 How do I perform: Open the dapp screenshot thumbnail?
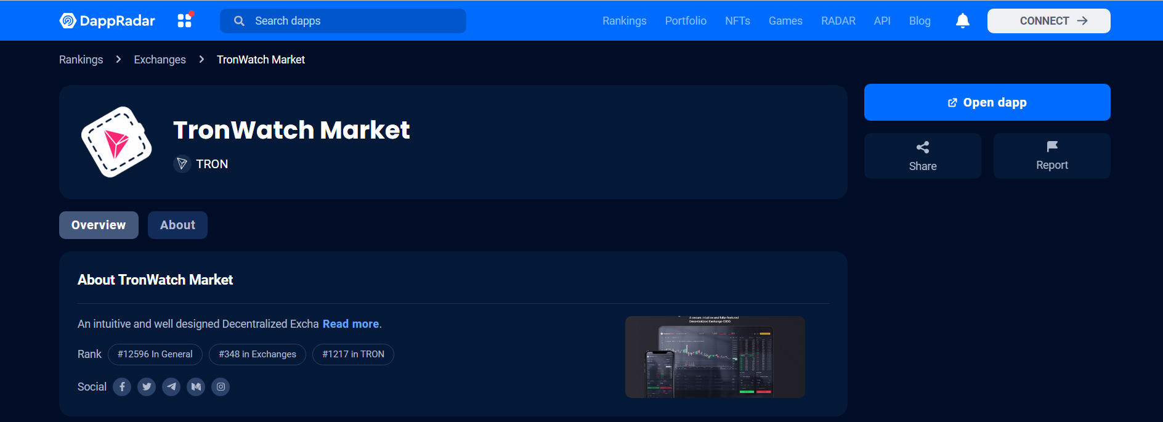coord(715,357)
